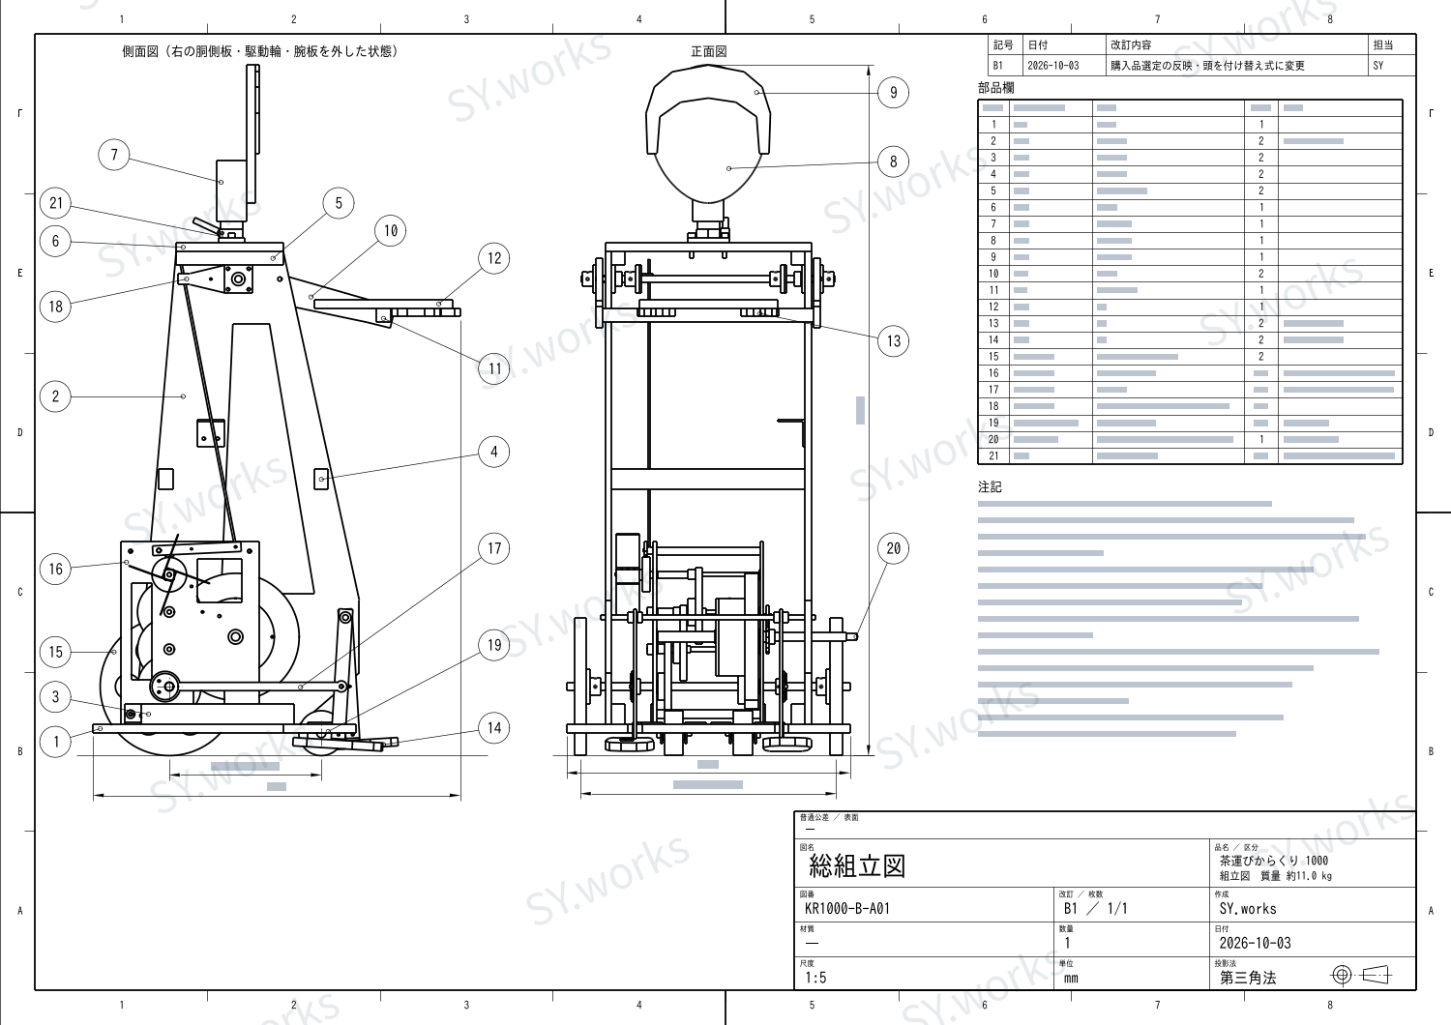This screenshot has width=1451, height=1025.
Task: Click product name 茶運びからくり 1000
Action: pyautogui.click(x=1274, y=861)
